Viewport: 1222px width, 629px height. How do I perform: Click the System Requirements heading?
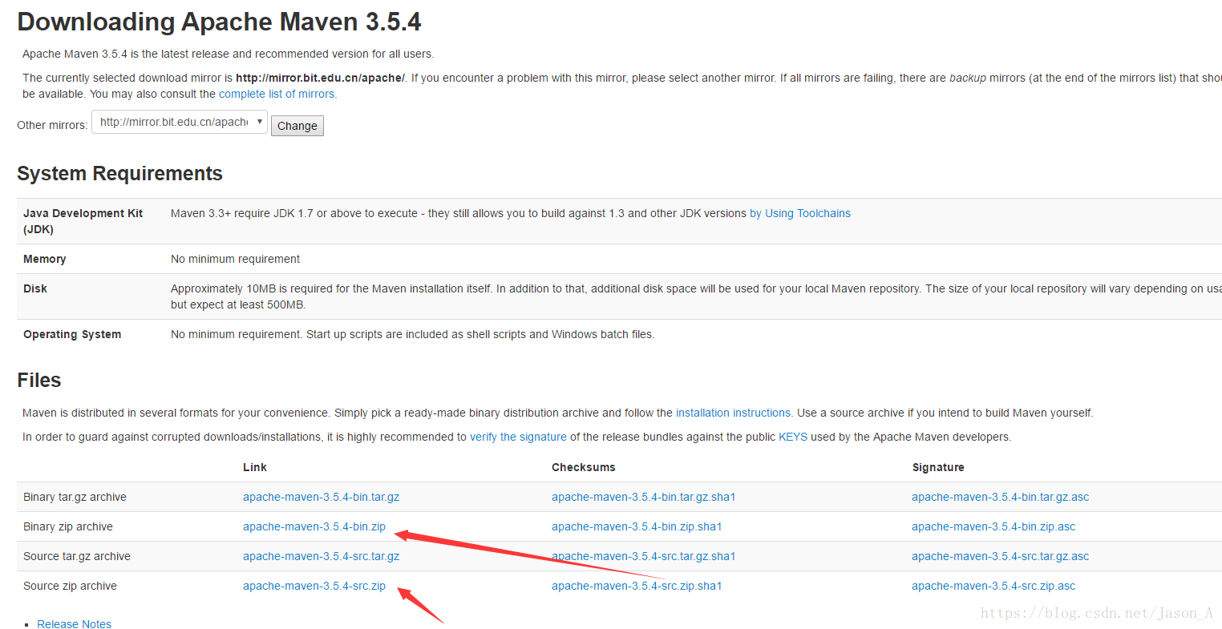coord(119,174)
